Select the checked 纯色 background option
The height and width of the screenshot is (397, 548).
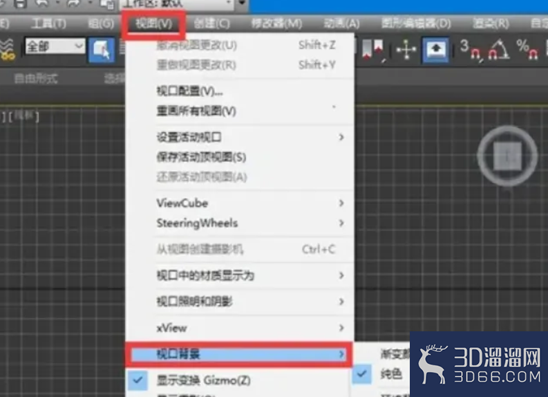click(382, 374)
